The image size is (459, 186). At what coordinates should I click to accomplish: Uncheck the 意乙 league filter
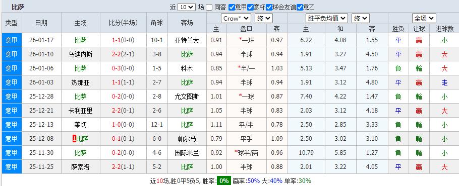(x=300, y=7)
